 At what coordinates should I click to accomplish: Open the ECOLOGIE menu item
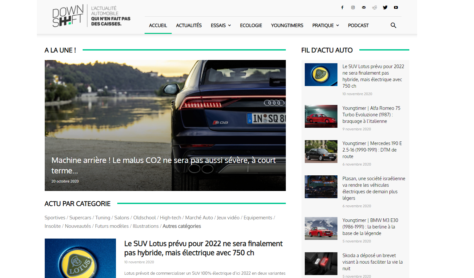tap(251, 25)
